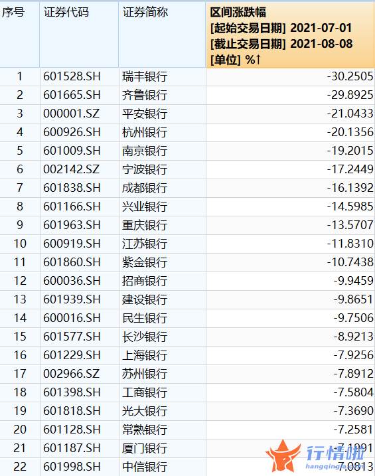
Task: Select the cell 工商银行
Action: click(163, 392)
